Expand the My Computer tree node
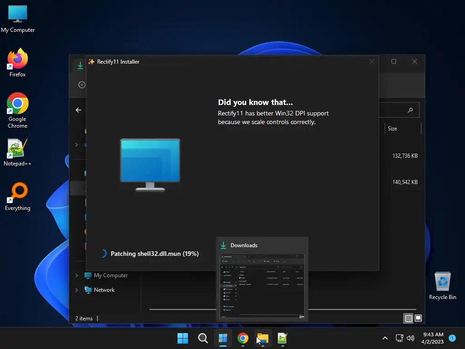 pos(76,275)
